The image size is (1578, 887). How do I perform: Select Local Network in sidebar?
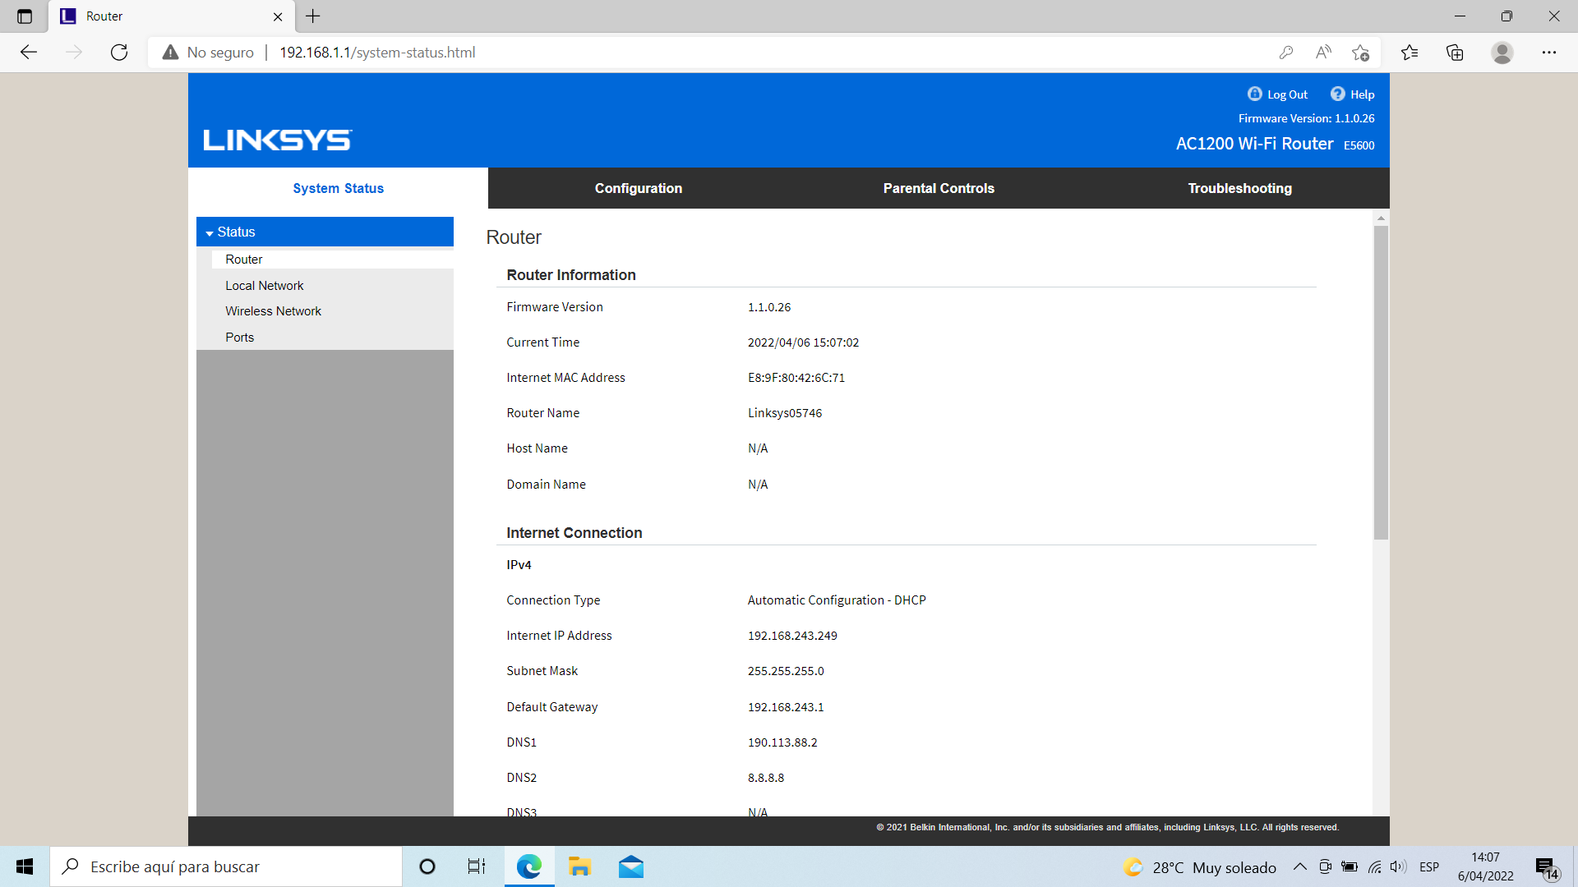click(x=264, y=285)
